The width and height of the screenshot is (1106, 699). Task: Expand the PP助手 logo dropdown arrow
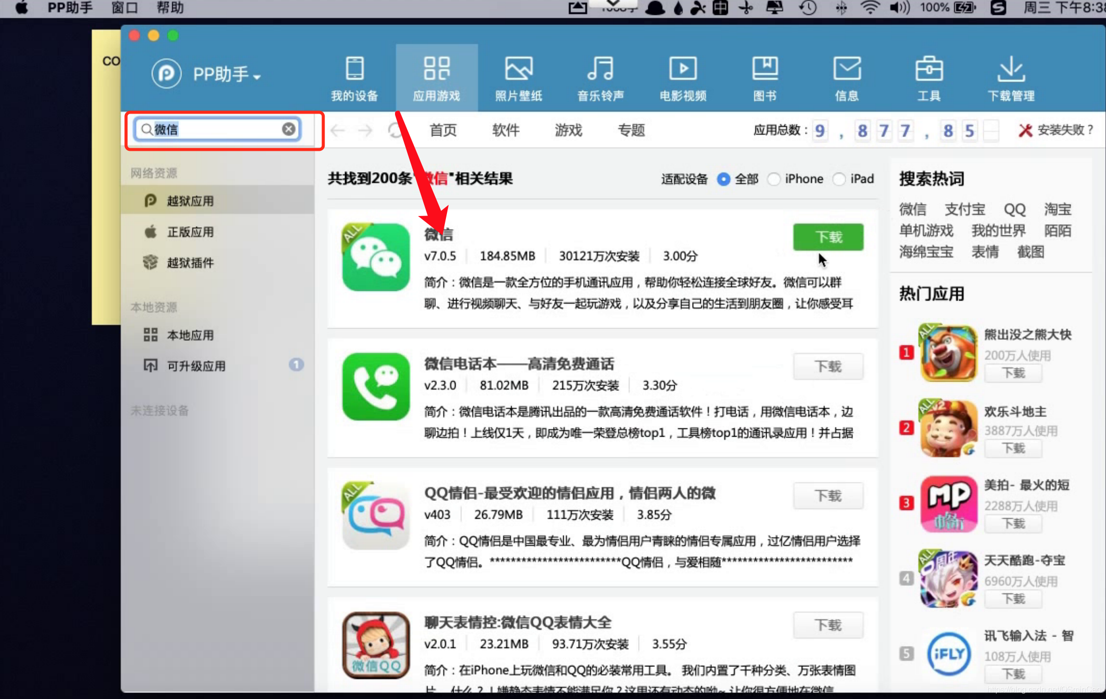pos(257,77)
